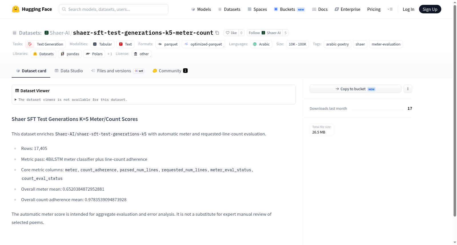Open the Pricing page link
The height and width of the screenshot is (245, 457).
[374, 9]
